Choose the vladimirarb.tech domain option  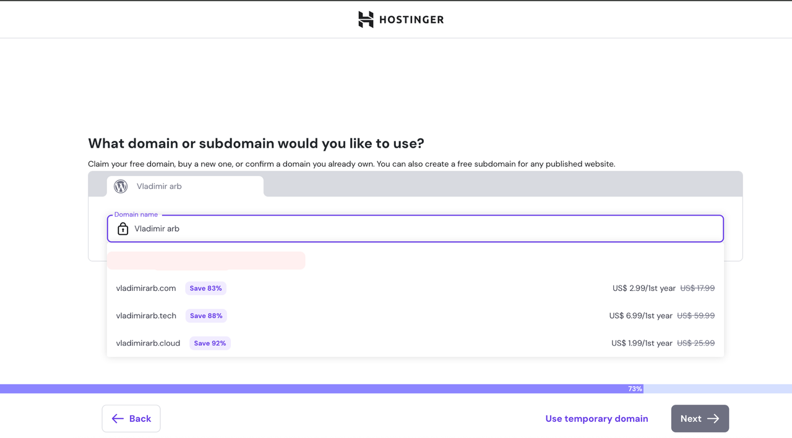[x=146, y=316]
